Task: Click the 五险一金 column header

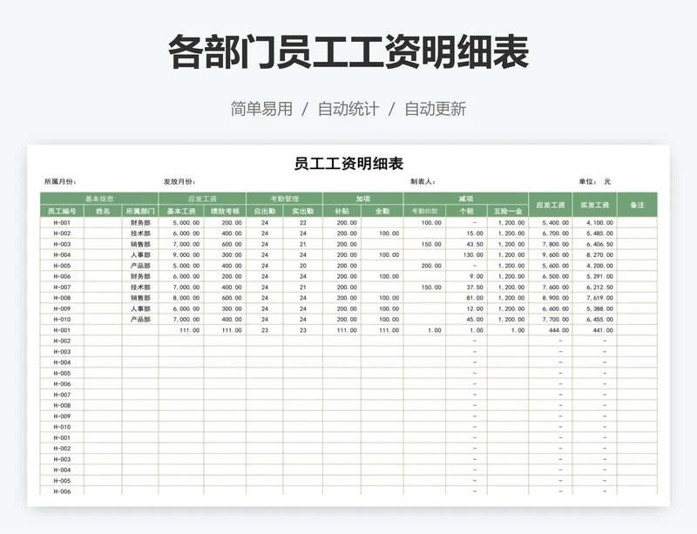Action: pos(508,211)
